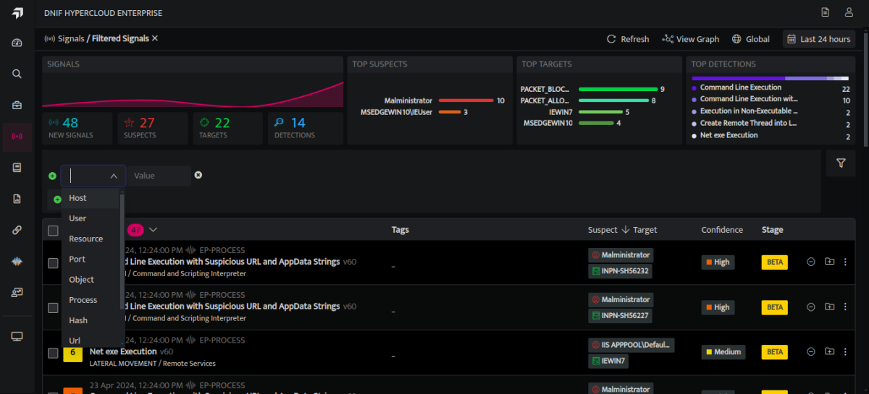869x394 pixels.
Task: Click the Top Detections color distribution bar
Action: click(x=770, y=77)
